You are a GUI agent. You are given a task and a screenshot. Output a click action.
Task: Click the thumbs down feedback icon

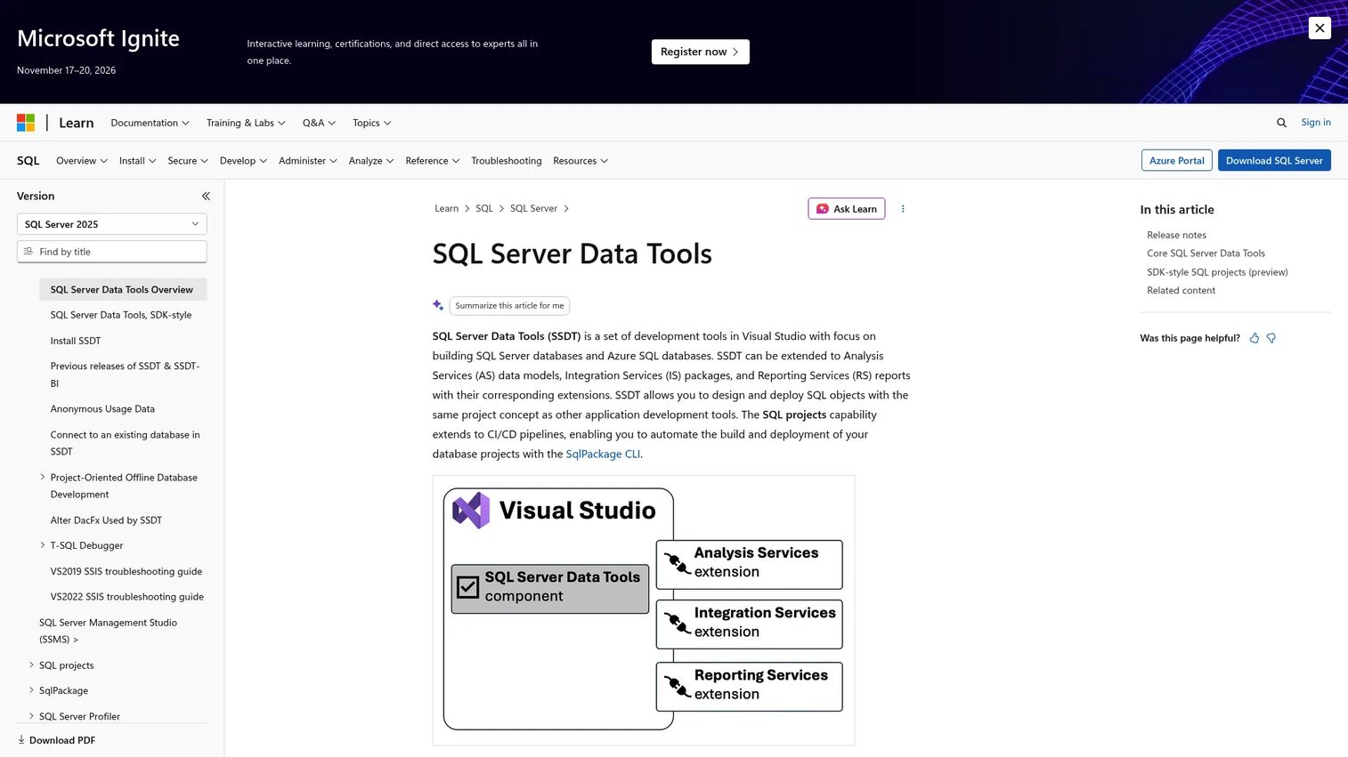[1271, 338]
